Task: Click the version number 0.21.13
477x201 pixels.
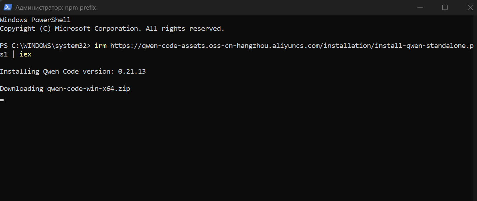Action: point(132,72)
